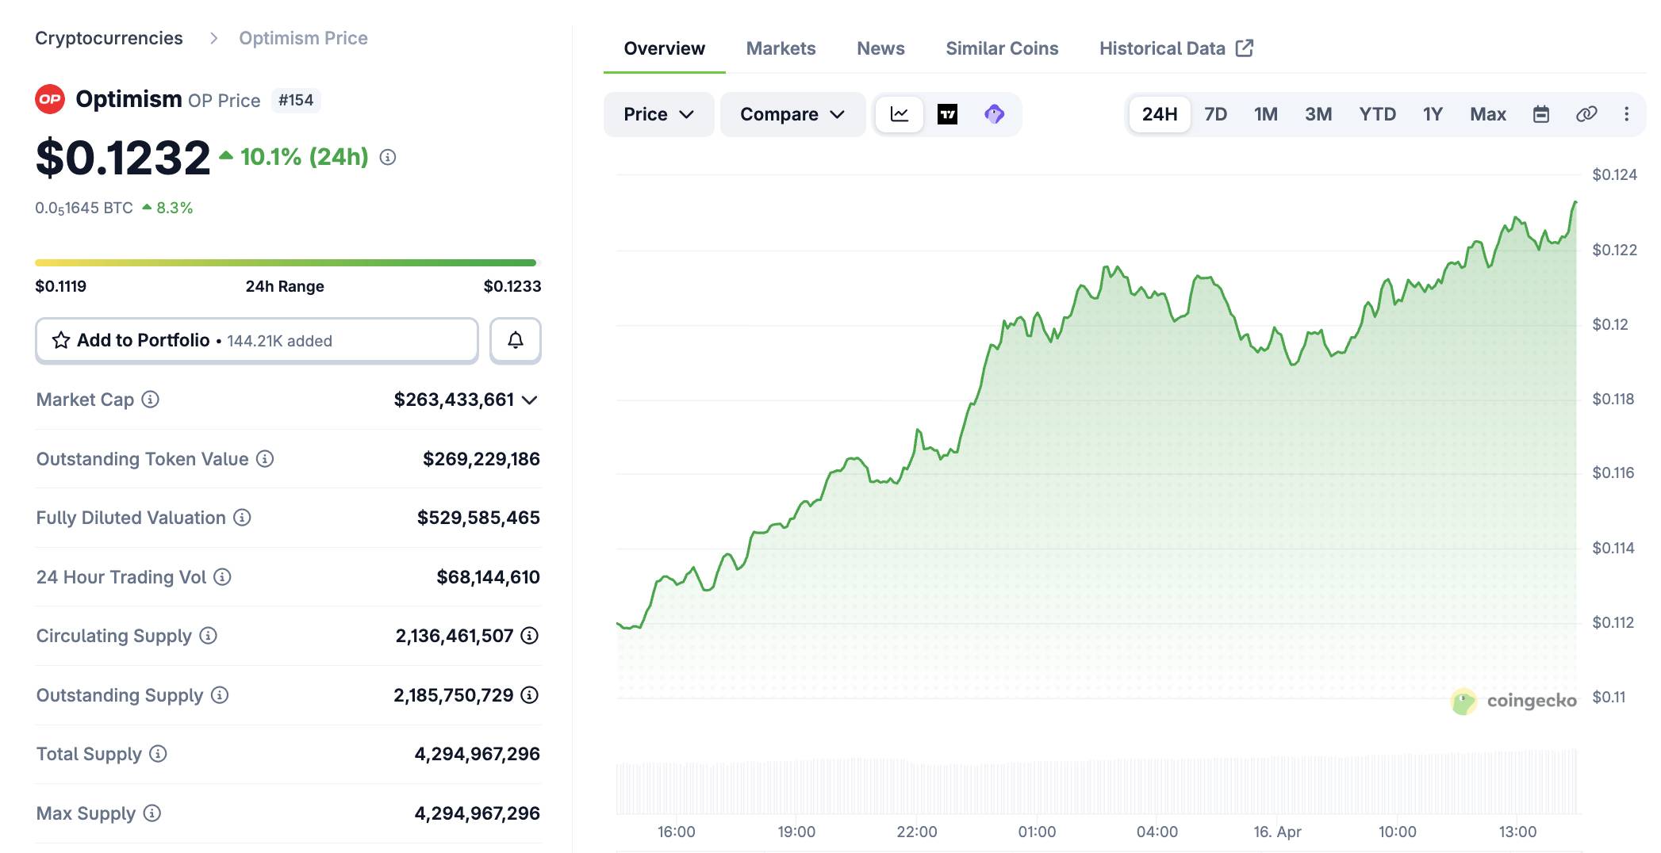Click the Cryptocurrencies breadcrumb

coord(109,37)
